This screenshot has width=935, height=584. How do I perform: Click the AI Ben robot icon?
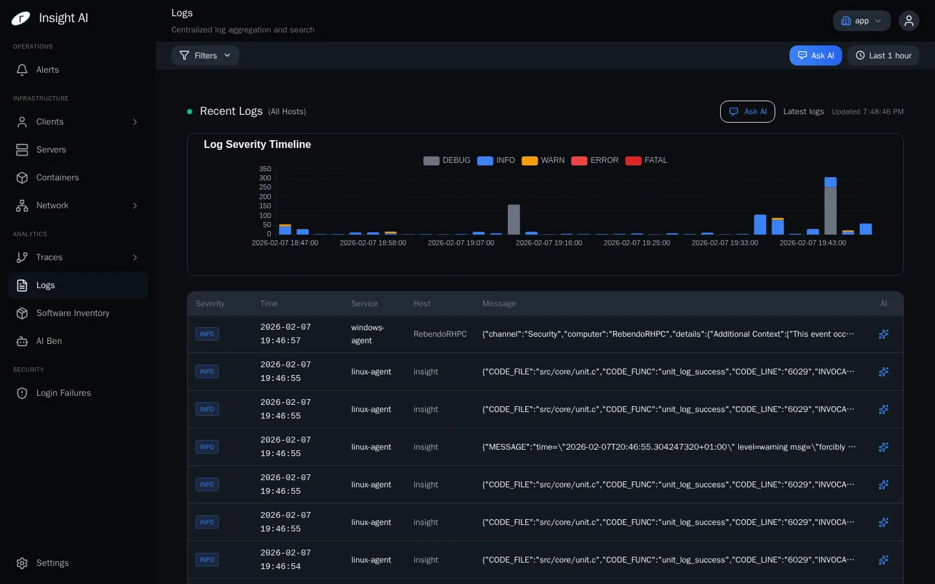[x=22, y=341]
